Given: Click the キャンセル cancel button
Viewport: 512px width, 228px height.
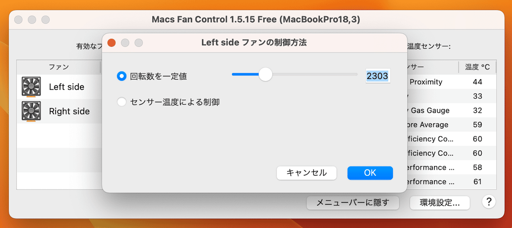Looking at the screenshot, I should click(x=307, y=173).
